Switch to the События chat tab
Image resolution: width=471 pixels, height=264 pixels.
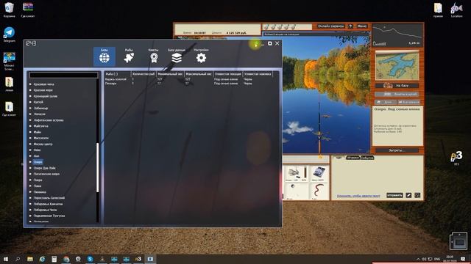tap(367, 158)
